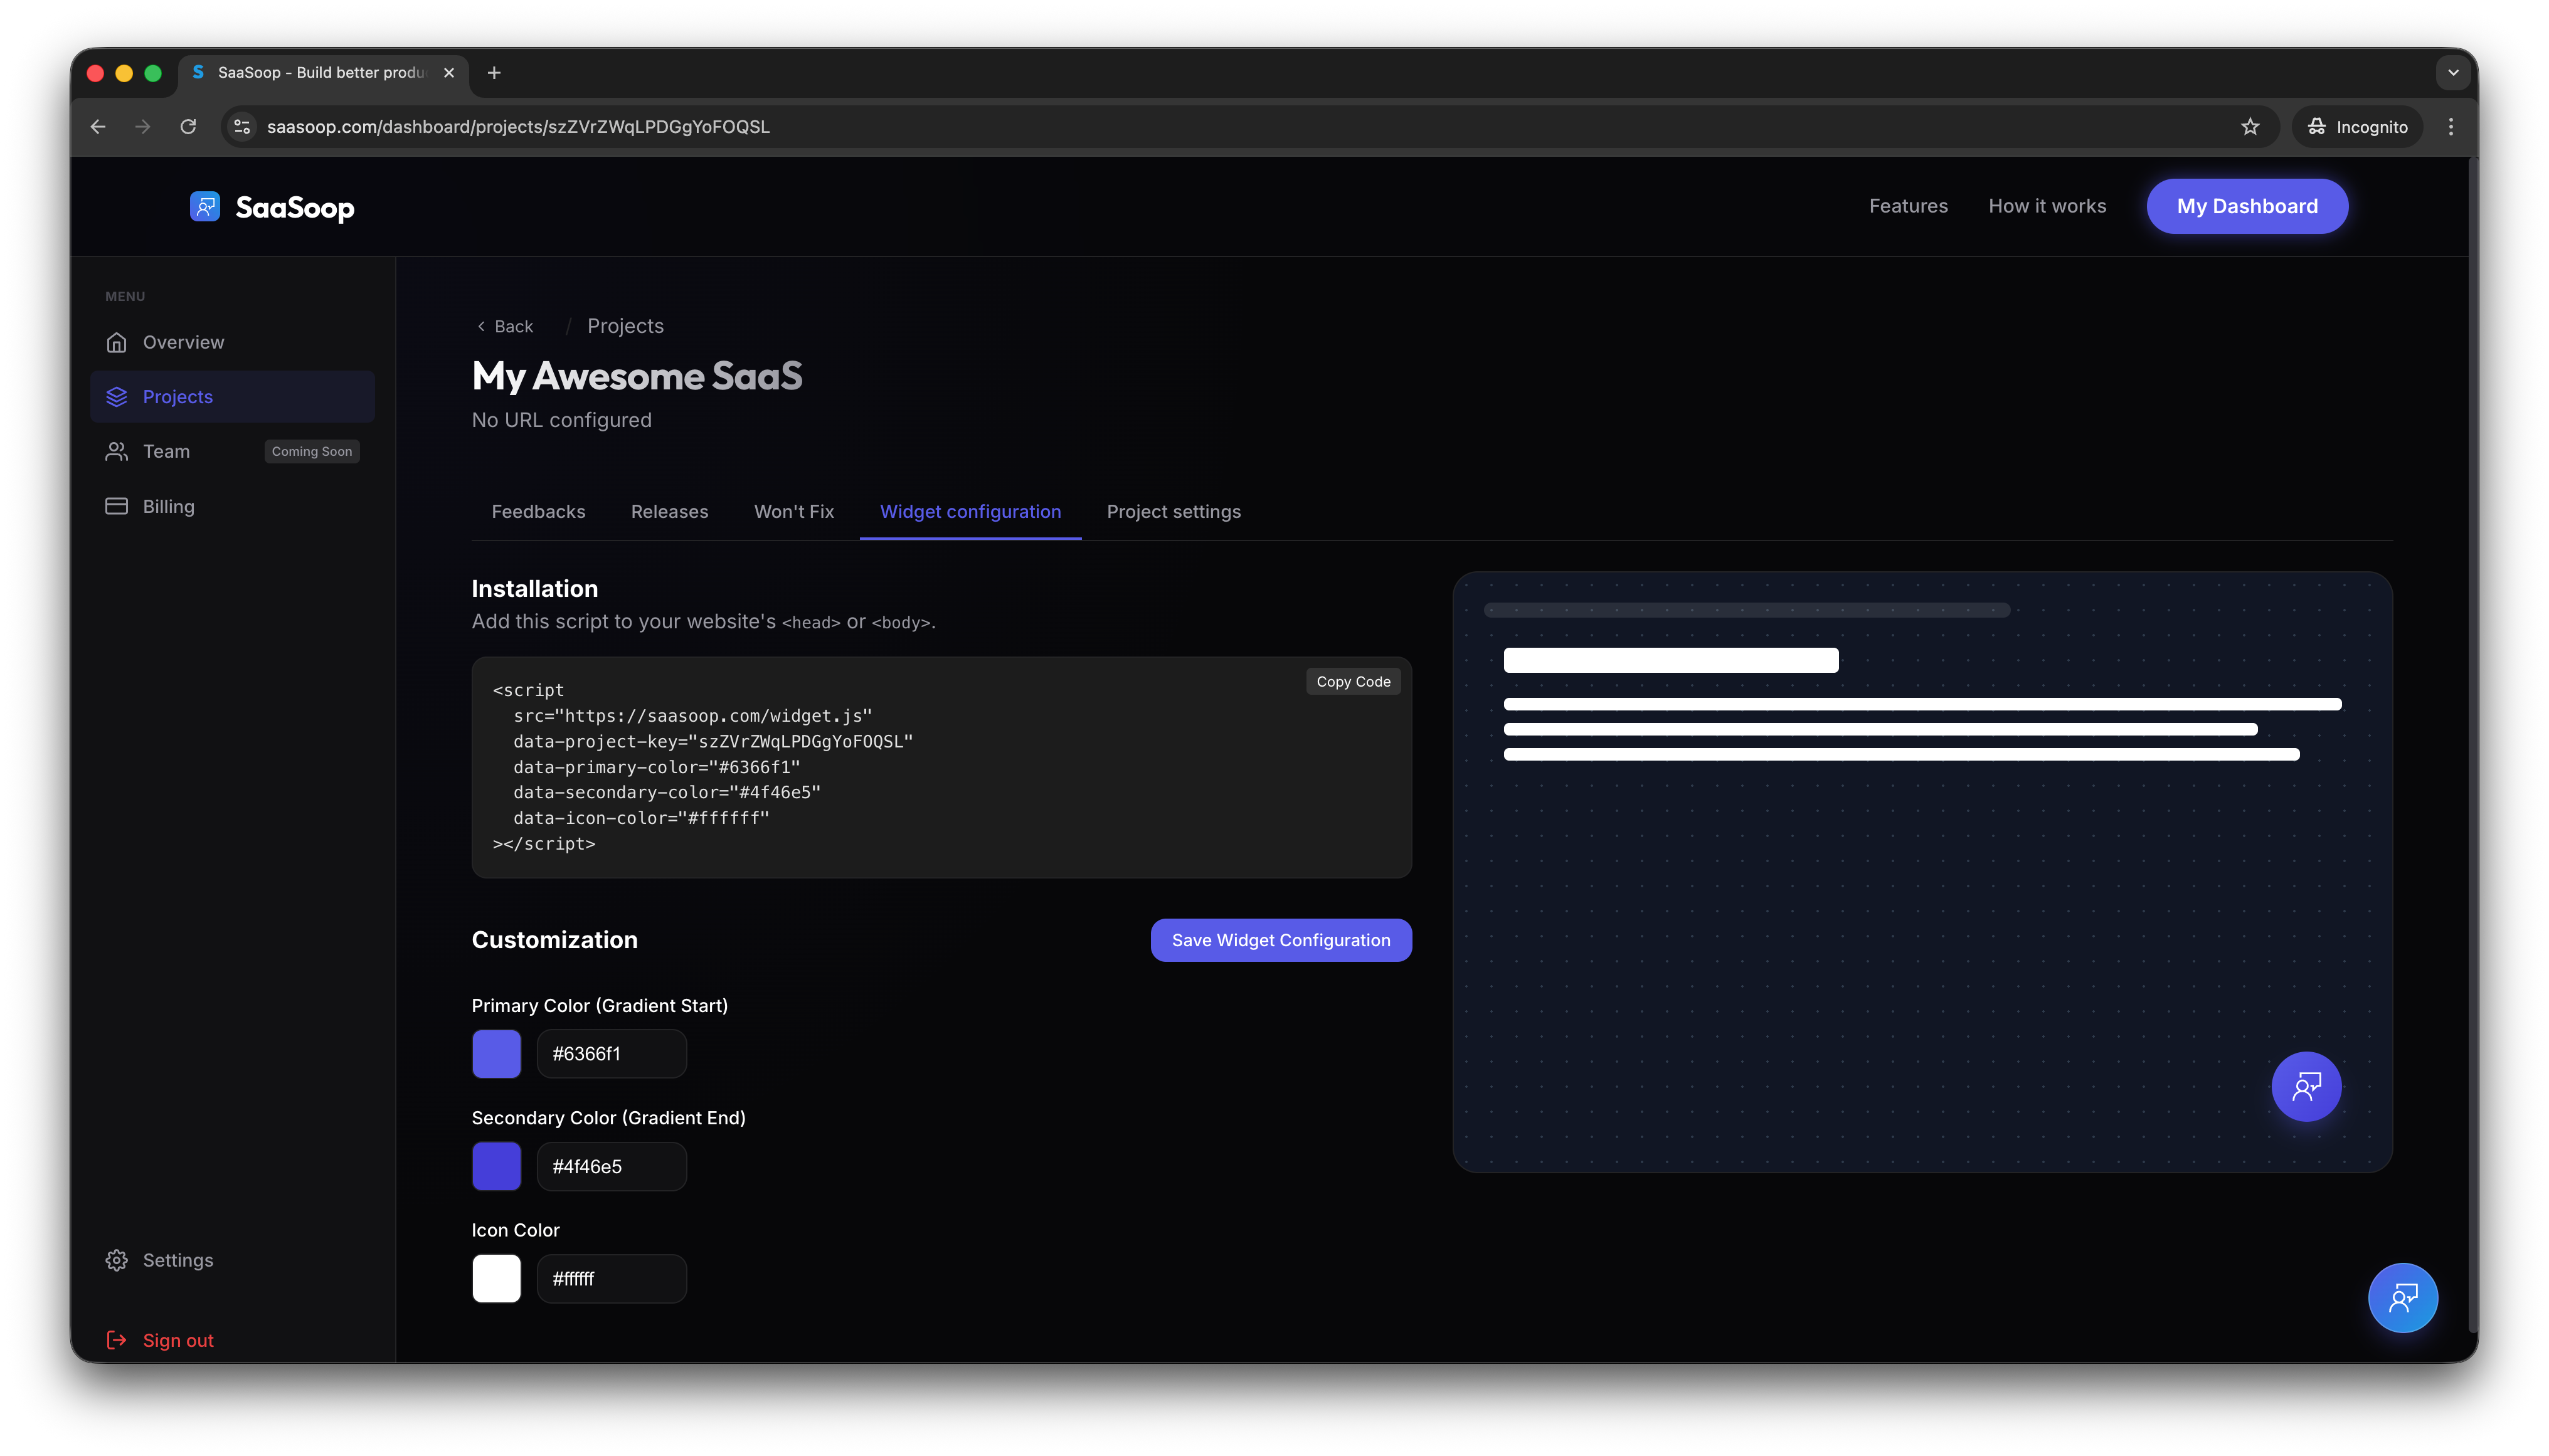Click the How it works nav item

click(x=2046, y=206)
